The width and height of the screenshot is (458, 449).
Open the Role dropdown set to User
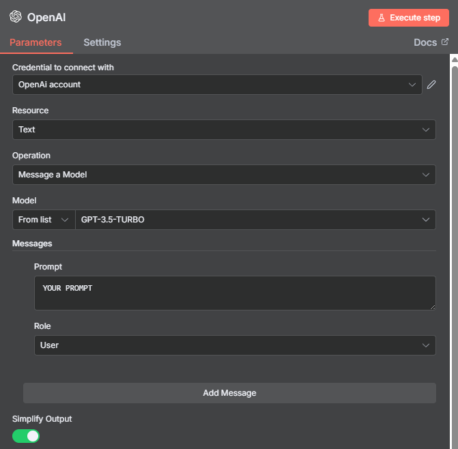(235, 345)
